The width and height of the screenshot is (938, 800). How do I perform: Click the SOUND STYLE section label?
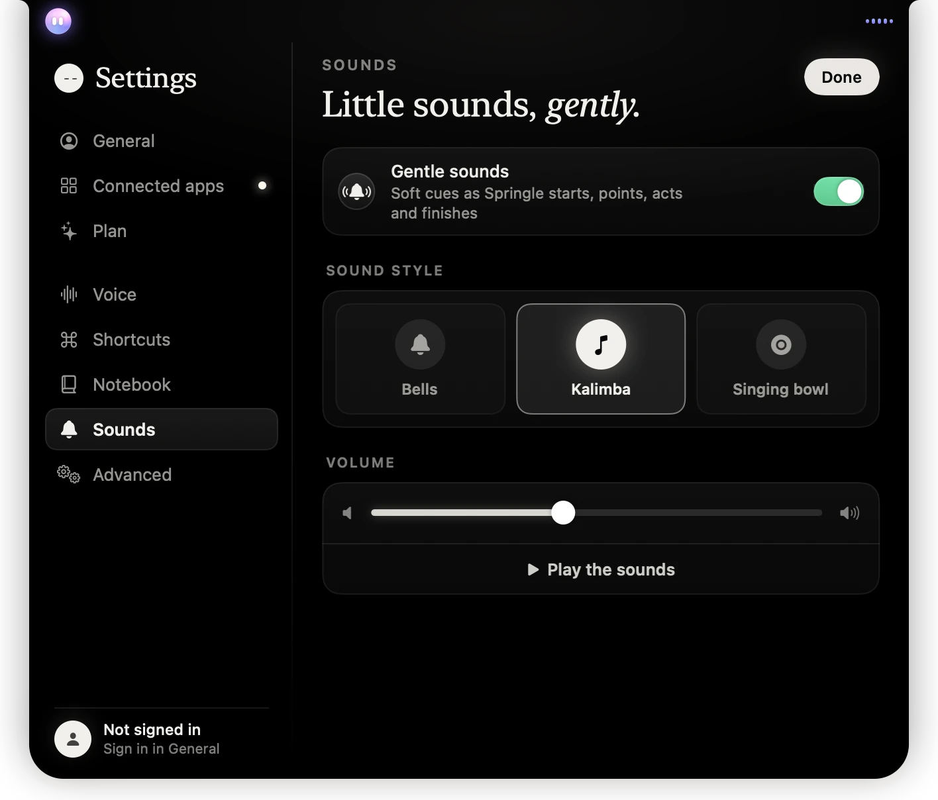384,270
